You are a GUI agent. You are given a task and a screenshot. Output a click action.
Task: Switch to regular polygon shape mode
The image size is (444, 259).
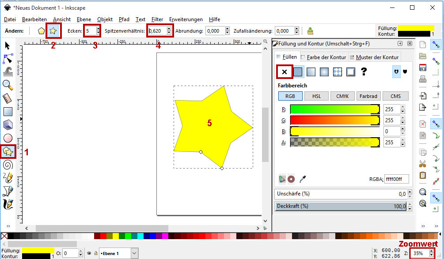(x=42, y=31)
